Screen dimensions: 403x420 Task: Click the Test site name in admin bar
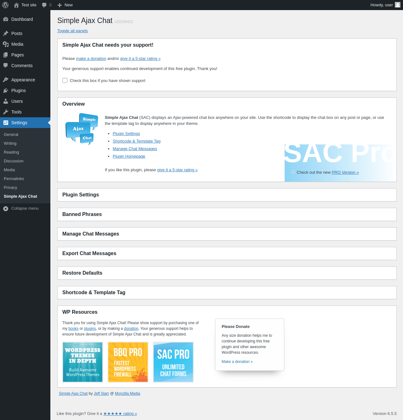tap(29, 5)
